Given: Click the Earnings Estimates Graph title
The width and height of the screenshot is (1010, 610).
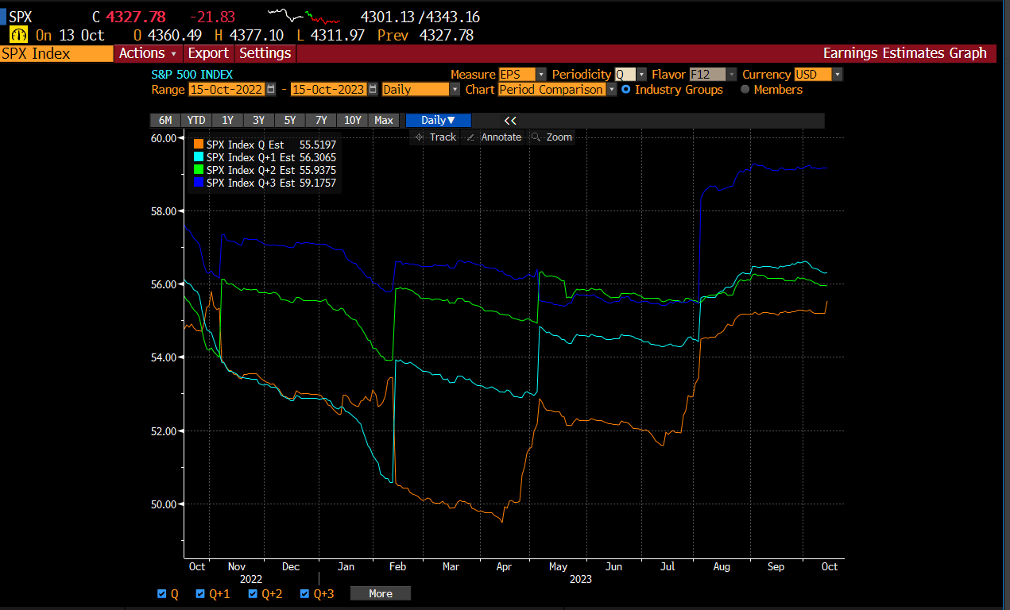Looking at the screenshot, I should click(904, 53).
